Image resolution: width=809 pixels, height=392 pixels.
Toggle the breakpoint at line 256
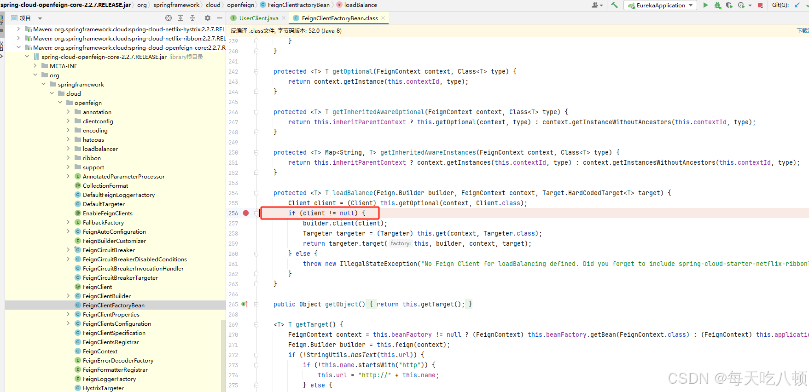pyautogui.click(x=246, y=213)
